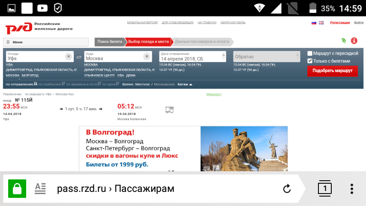Go to Поиск билета step

pyautogui.click(x=109, y=42)
